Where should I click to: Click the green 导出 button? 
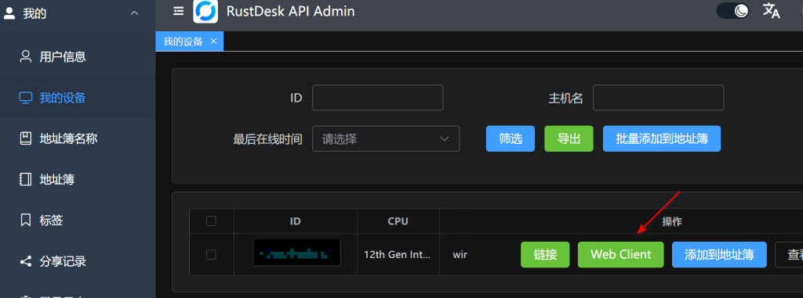coord(569,138)
